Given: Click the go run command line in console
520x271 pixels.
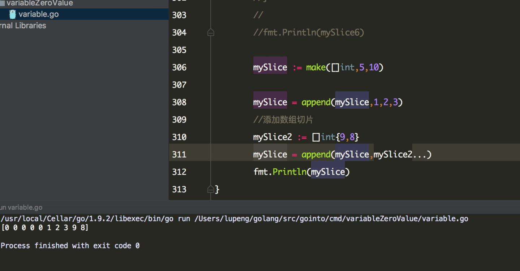Looking at the screenshot, I should [235, 219].
